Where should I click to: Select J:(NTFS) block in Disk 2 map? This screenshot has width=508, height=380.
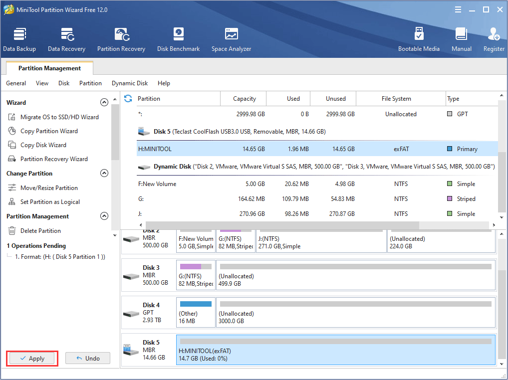321,241
